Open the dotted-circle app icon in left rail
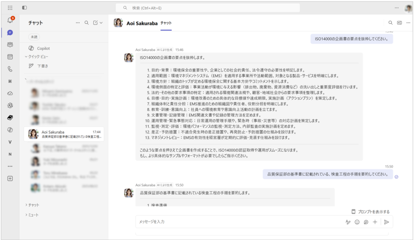Image resolution: width=414 pixels, height=240 pixels. click(x=10, y=106)
